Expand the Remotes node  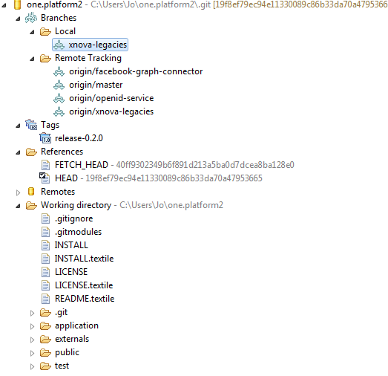(x=18, y=192)
